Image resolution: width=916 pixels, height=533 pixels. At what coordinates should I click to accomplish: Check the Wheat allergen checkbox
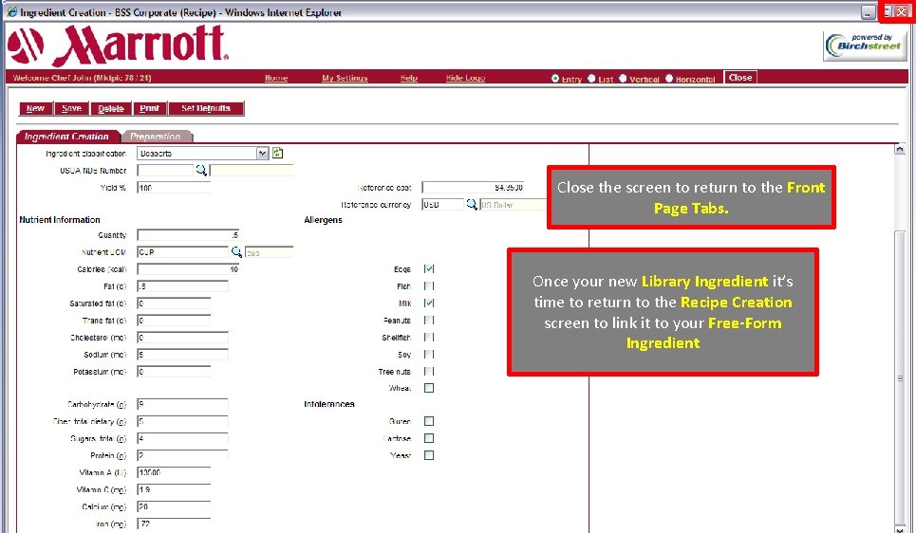coord(429,388)
